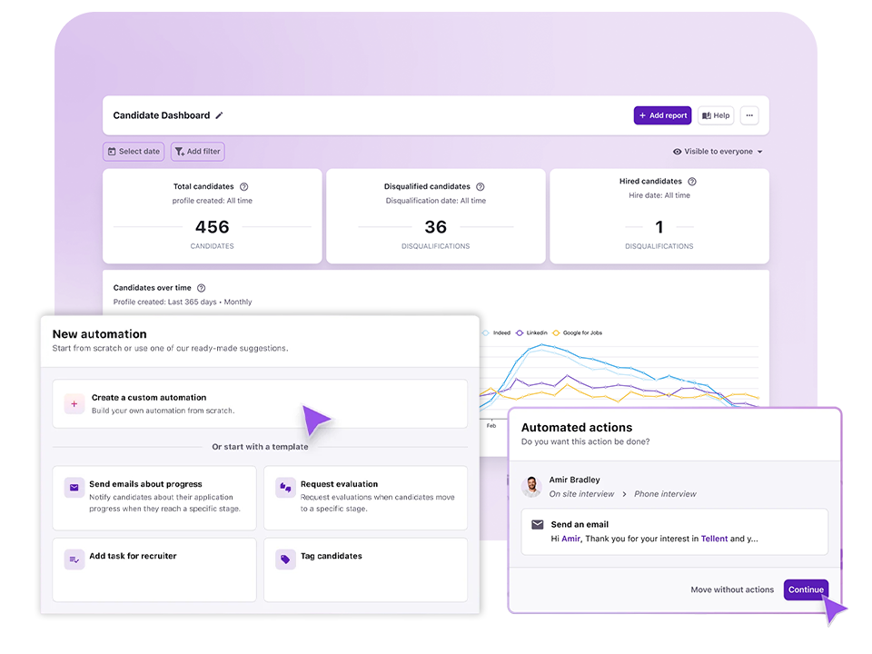Screen dimensions: 872x654
Task: Click help icon beside Candidates over time
Action: tap(202, 288)
